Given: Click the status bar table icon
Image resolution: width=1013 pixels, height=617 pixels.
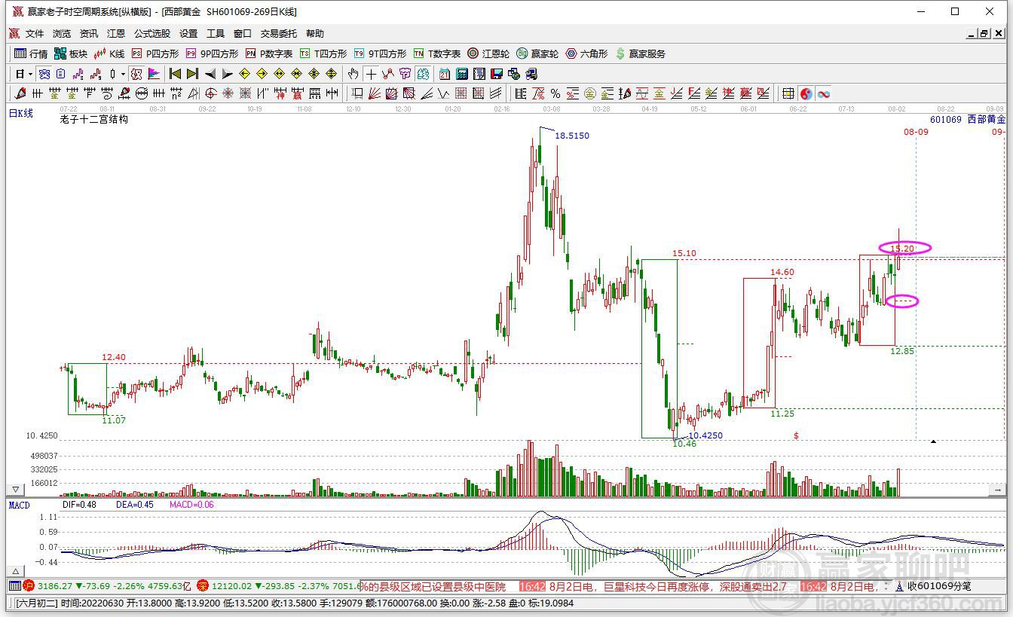Looking at the screenshot, I should 14,586.
